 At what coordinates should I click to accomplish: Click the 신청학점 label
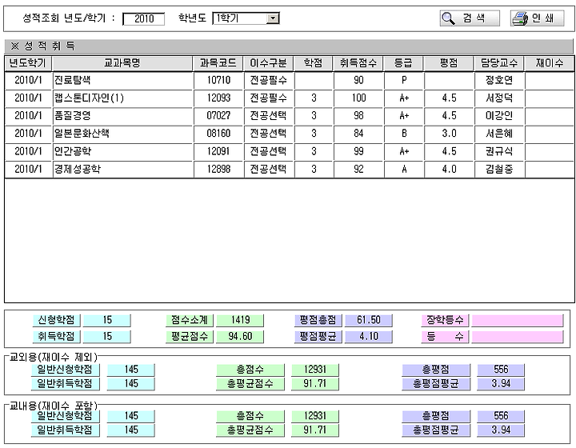point(56,320)
